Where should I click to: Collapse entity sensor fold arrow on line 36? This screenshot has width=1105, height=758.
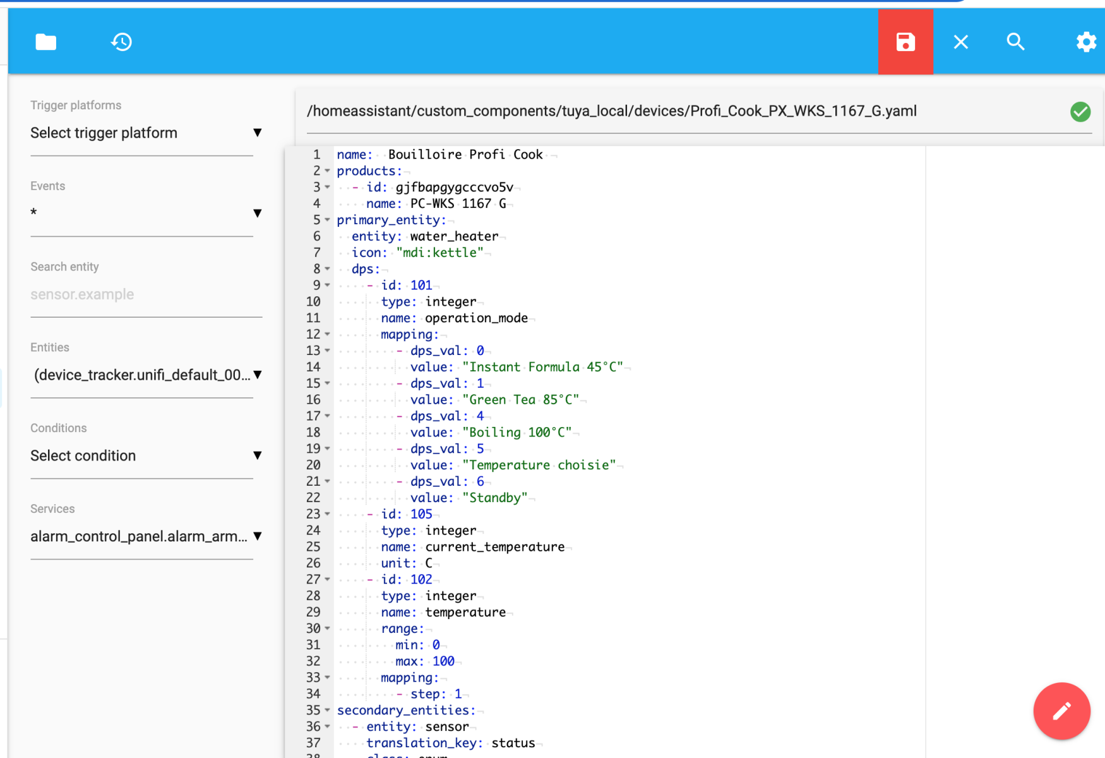pyautogui.click(x=327, y=727)
